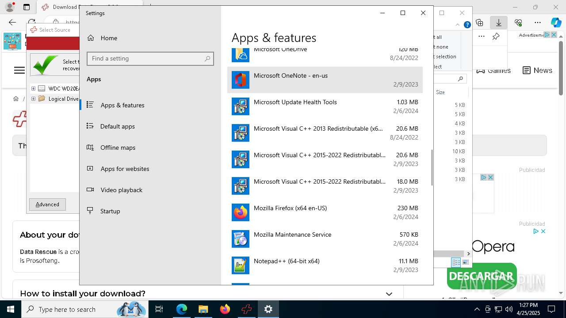Switch to Data Rescue app in taskbar
Screen dimensions: 566x318
click(247, 309)
